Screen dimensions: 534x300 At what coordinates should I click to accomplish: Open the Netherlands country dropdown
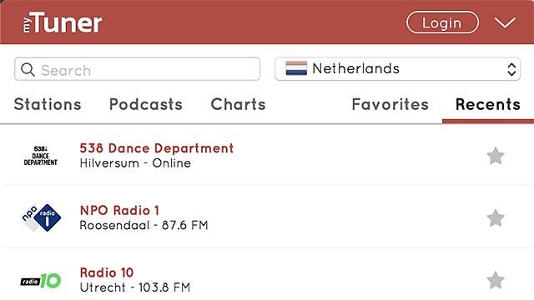click(x=397, y=69)
